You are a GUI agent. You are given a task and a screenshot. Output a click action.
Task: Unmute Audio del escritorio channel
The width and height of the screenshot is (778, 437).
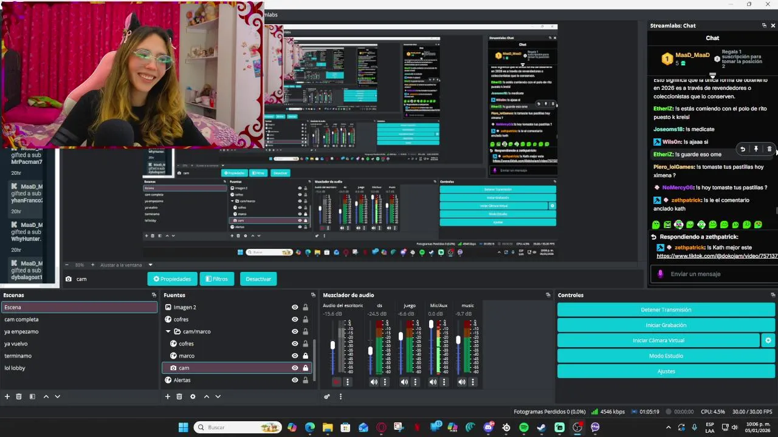(x=337, y=382)
